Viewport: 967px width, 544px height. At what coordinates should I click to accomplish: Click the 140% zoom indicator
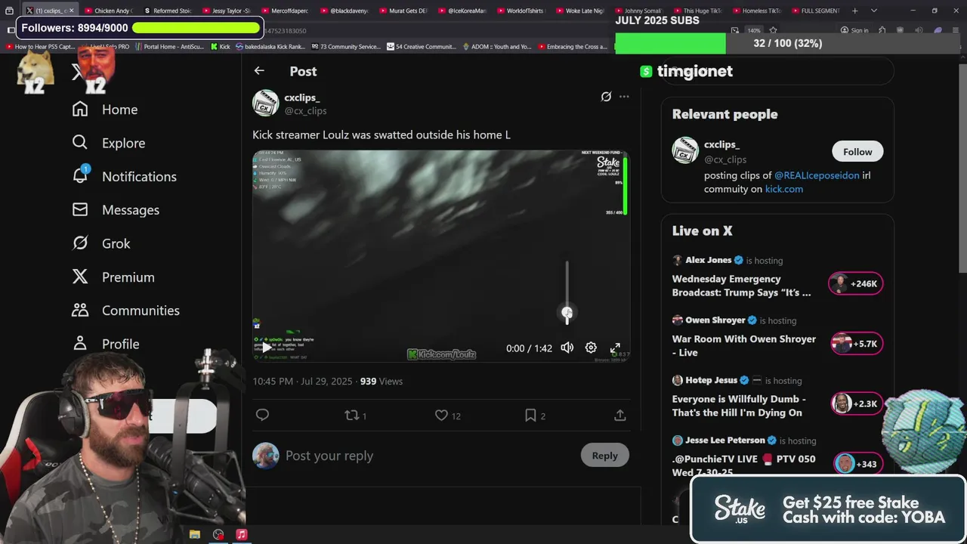click(x=754, y=31)
